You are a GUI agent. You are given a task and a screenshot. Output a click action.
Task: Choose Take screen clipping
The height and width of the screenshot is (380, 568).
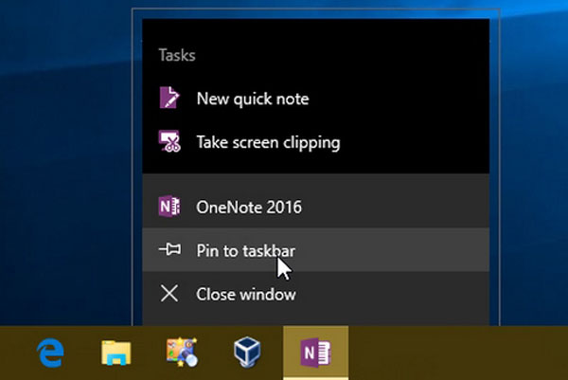(315, 142)
